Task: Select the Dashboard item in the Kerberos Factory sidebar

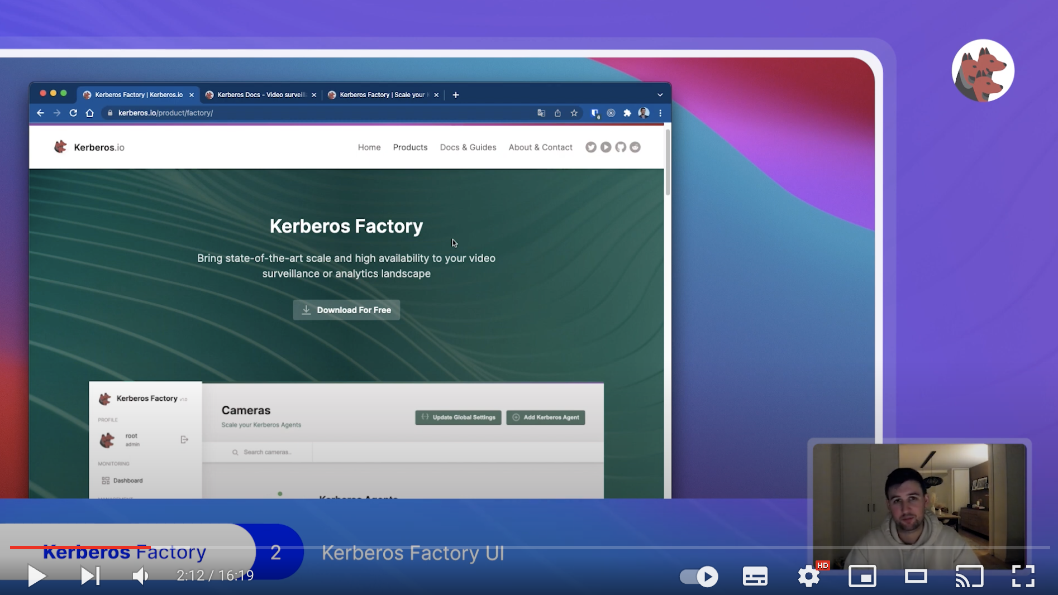Action: (127, 480)
